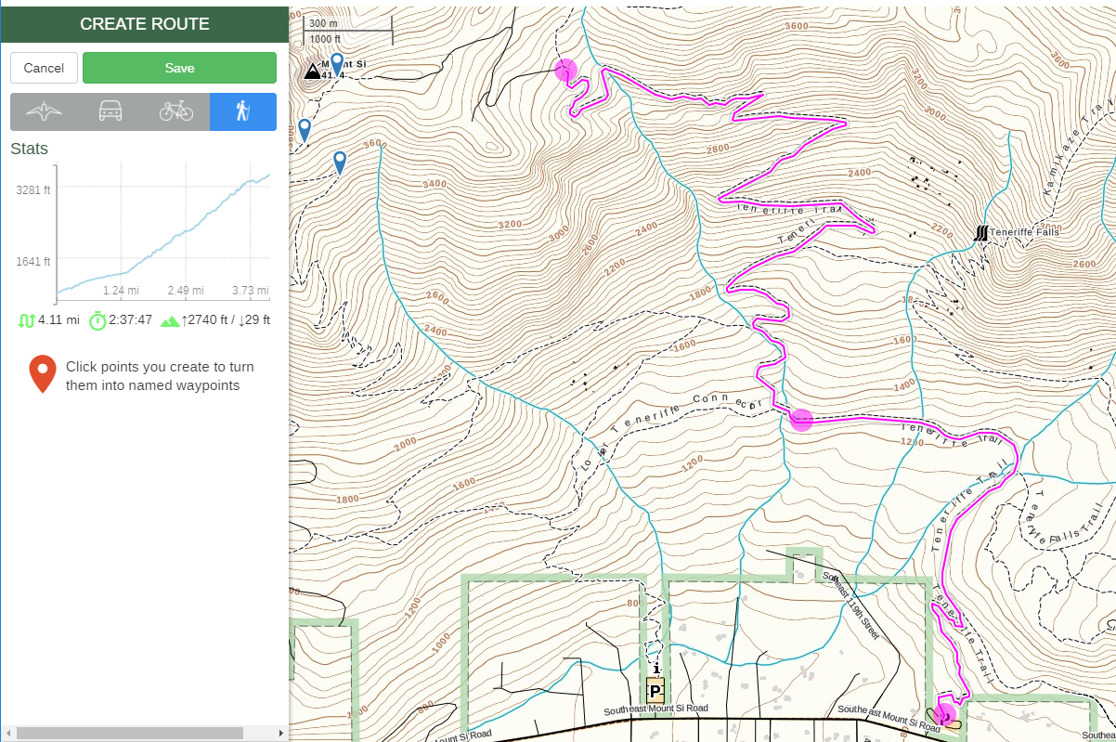Click blue marker next to Mount Si label
1116x742 pixels.
coord(337,62)
